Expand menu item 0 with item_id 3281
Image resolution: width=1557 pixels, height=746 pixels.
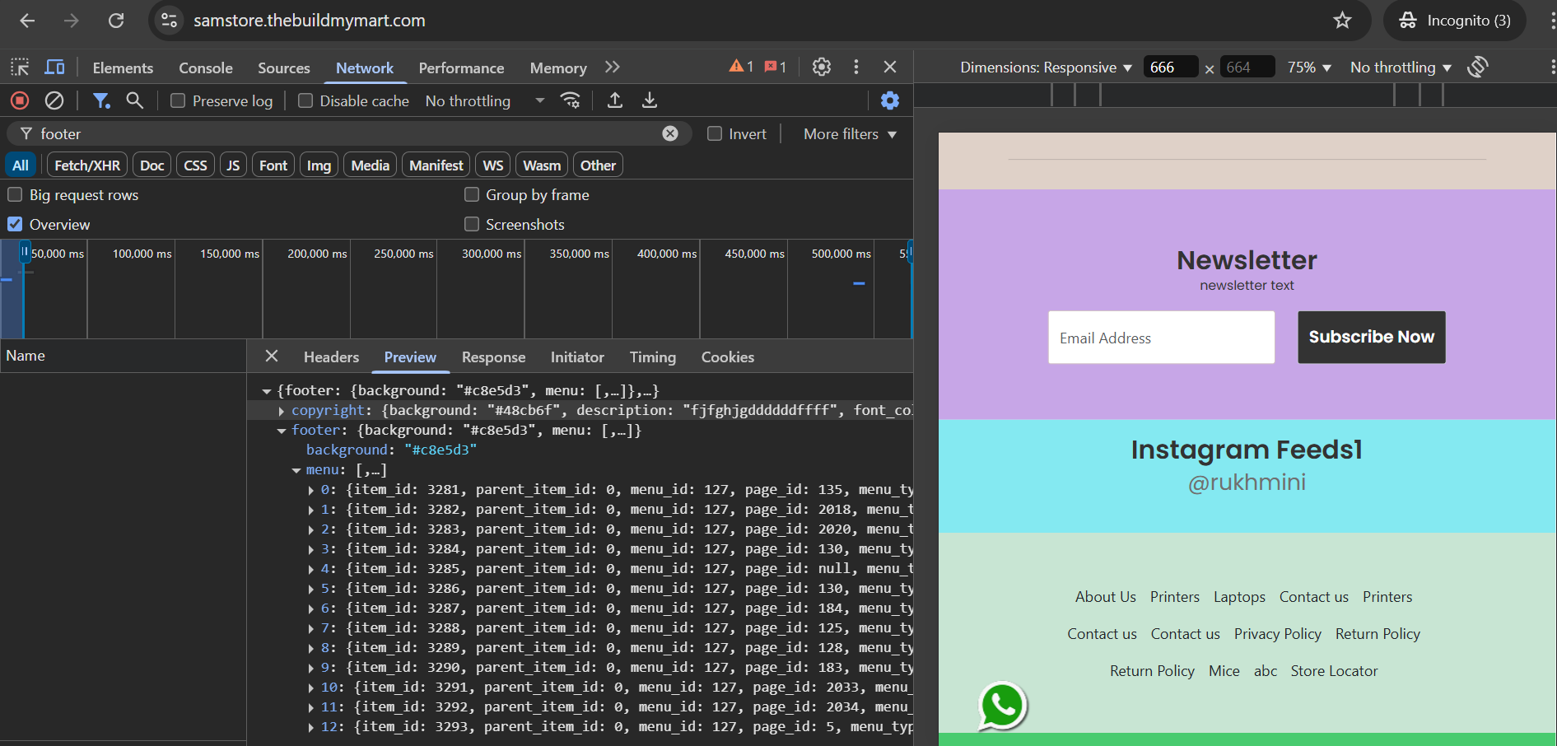[311, 489]
